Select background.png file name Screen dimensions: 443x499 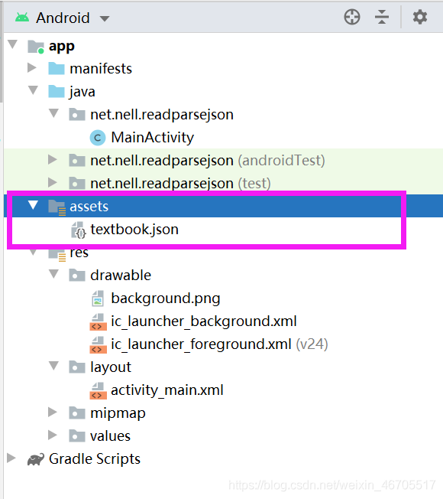point(166,298)
